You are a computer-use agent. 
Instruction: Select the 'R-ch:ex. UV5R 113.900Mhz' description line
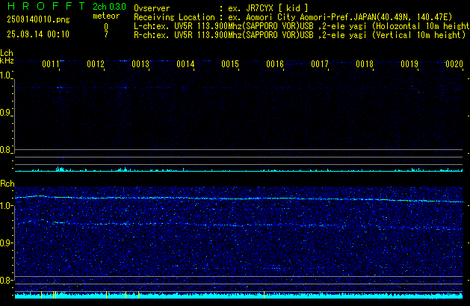click(300, 35)
